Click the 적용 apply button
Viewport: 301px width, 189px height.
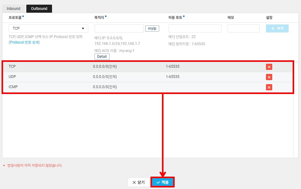[x=163, y=182]
